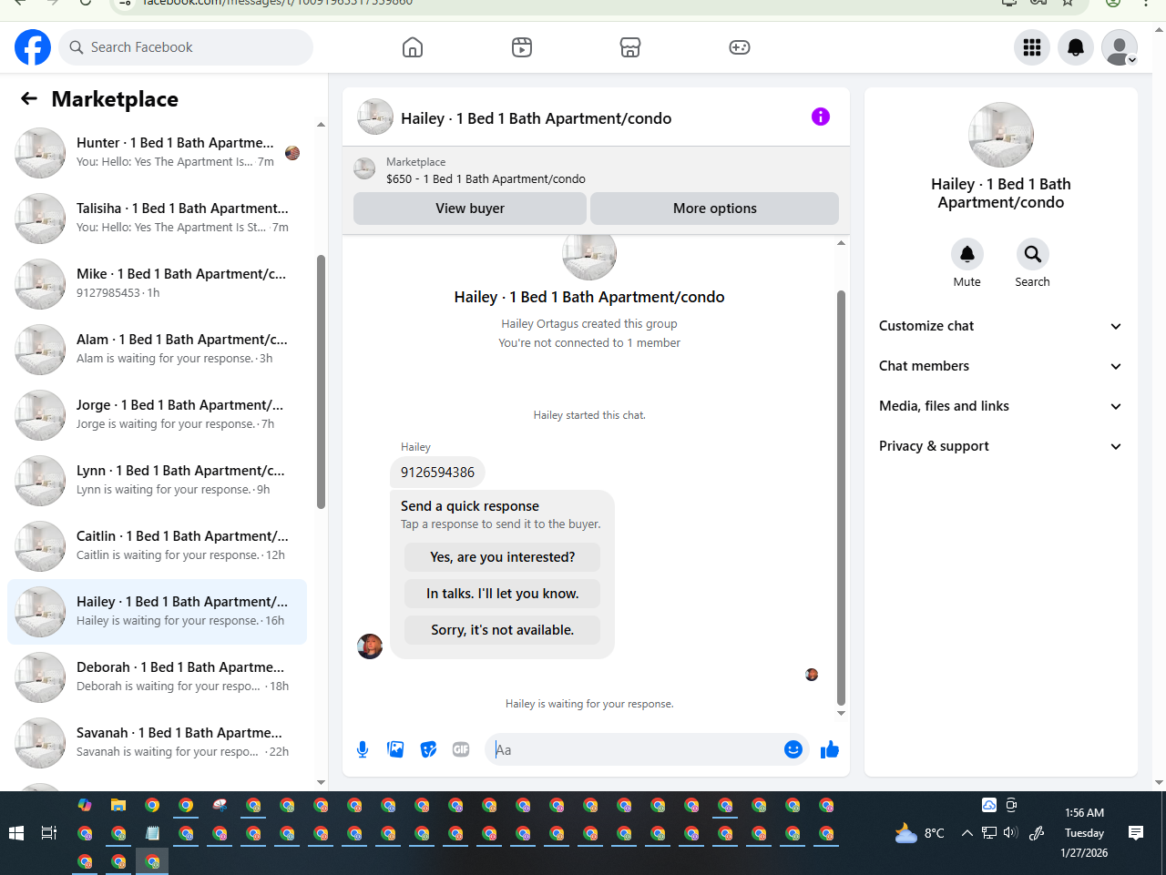
Task: Open Mike's apartment conversation
Action: tap(157, 284)
